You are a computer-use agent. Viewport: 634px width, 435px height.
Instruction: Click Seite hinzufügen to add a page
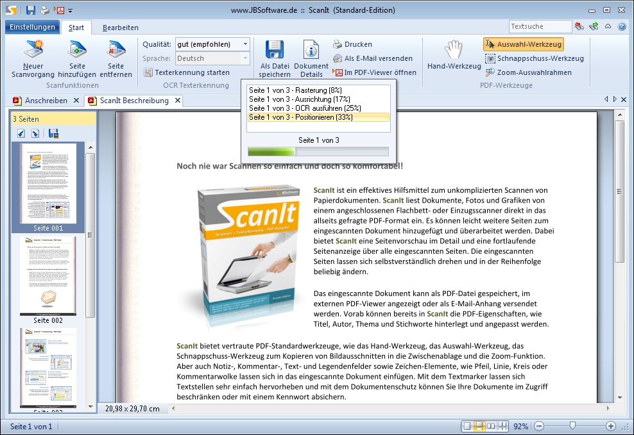(x=77, y=58)
